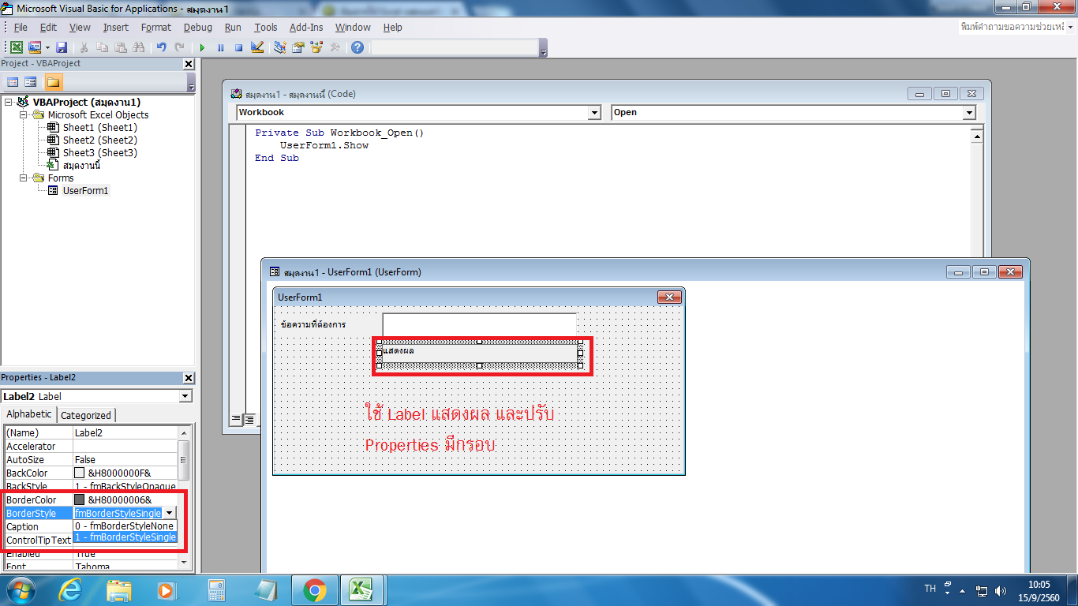Screen dimensions: 1078x606
Task: Click the Break pause icon
Action: point(220,47)
